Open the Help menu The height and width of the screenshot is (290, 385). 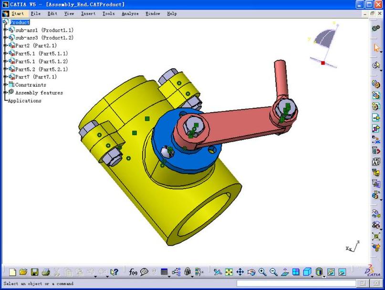172,13
